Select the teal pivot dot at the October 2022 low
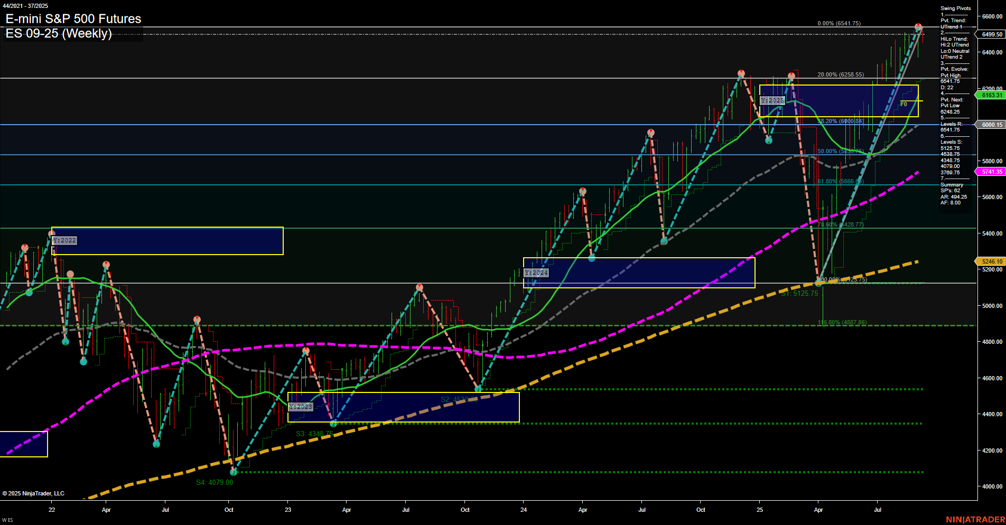The width and height of the screenshot is (1006, 525). pyautogui.click(x=233, y=471)
